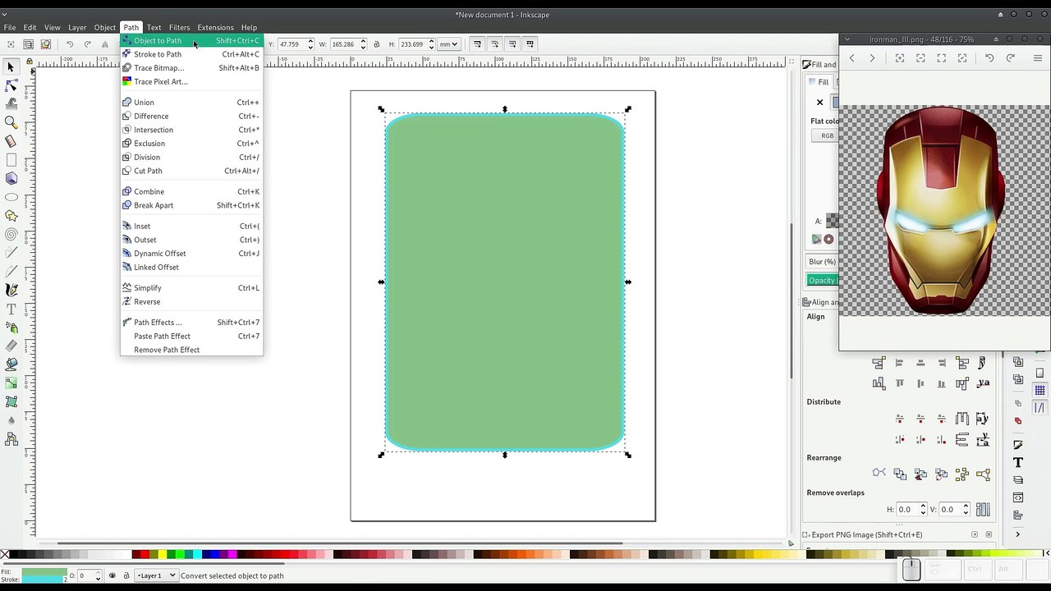1051x591 pixels.
Task: Toggle Layer 1 lock icon
Action: [x=126, y=575]
